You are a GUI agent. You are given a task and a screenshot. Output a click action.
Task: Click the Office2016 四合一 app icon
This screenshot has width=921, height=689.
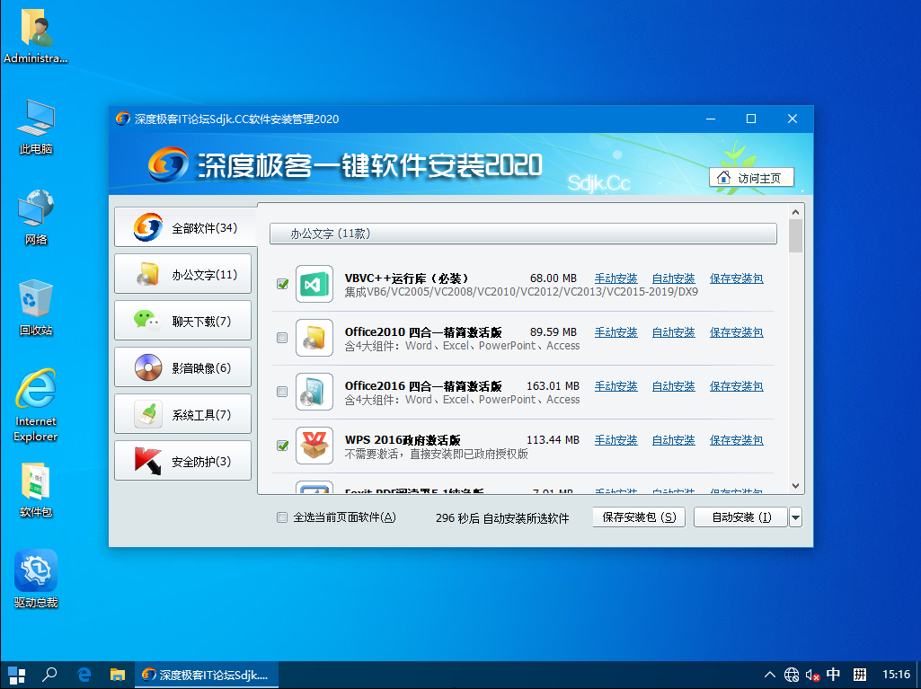[314, 392]
